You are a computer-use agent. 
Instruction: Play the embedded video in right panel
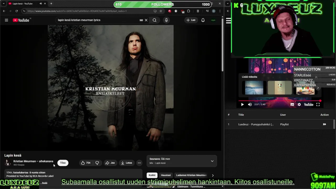click(x=242, y=104)
